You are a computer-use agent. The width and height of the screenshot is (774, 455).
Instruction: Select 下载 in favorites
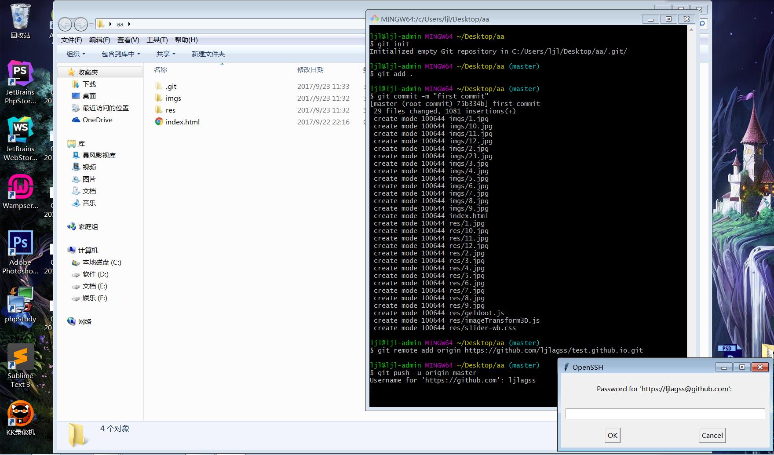(x=89, y=84)
